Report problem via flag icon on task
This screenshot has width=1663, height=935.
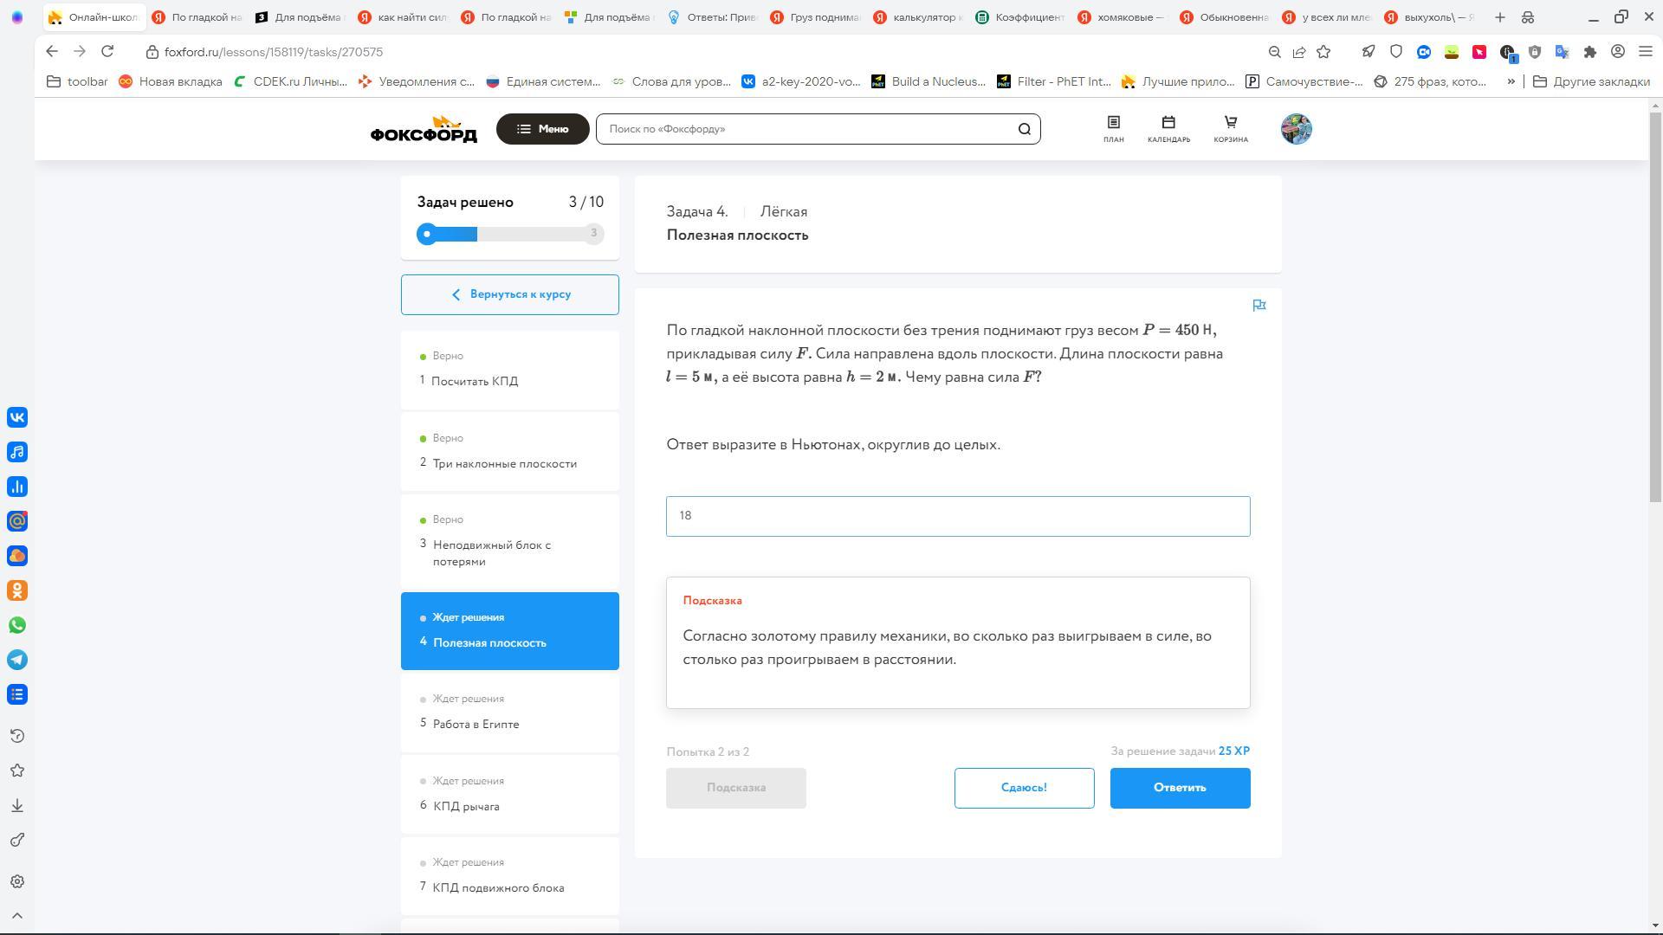point(1259,305)
